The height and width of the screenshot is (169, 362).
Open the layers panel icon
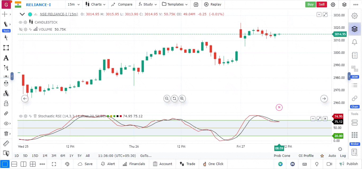[354, 29]
